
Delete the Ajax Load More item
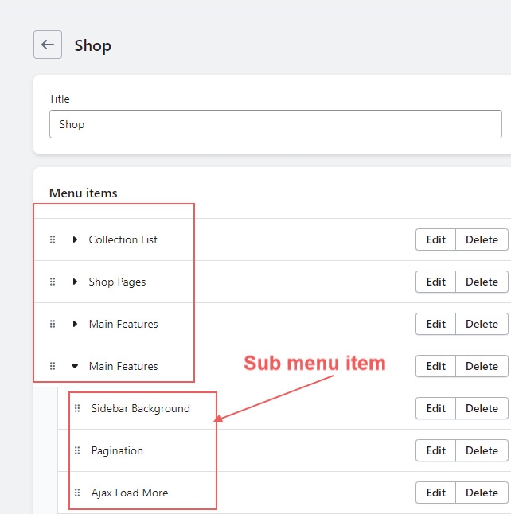pyautogui.click(x=482, y=493)
